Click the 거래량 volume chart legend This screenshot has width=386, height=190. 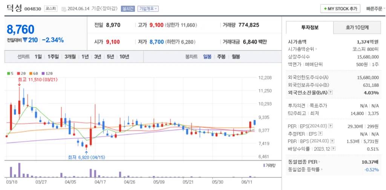[269, 165]
